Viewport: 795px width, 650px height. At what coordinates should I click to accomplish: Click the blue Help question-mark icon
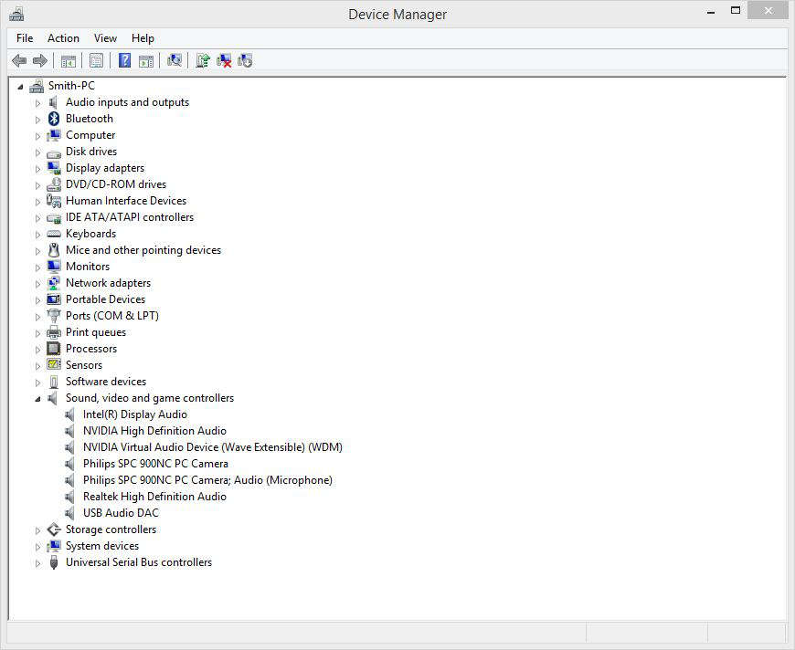click(x=124, y=61)
